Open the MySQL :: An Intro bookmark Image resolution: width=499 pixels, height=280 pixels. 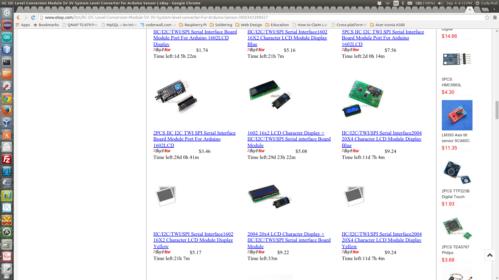(x=119, y=25)
